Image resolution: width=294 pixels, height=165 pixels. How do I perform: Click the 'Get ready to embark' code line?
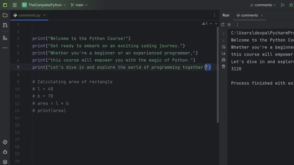point(108,46)
